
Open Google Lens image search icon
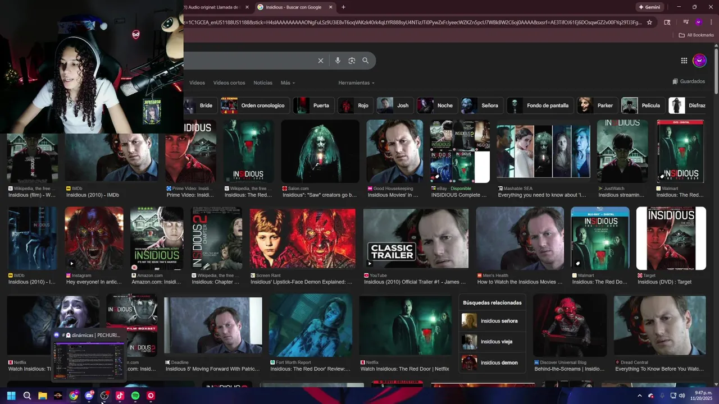(352, 61)
